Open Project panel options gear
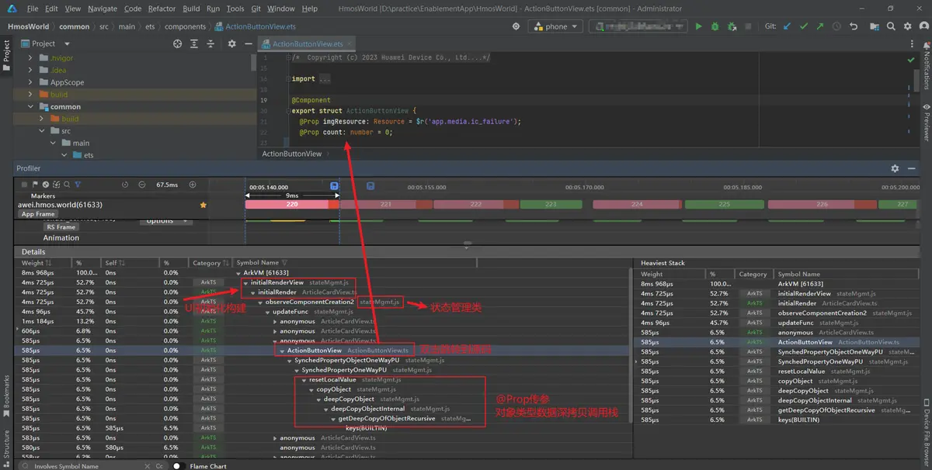This screenshot has height=470, width=932. pos(231,43)
